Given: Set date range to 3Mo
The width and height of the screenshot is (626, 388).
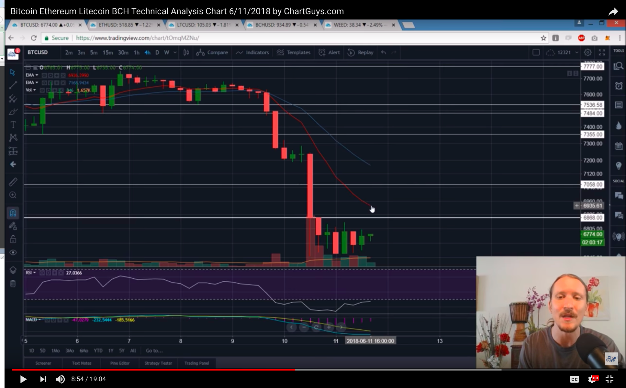Looking at the screenshot, I should tap(70, 350).
